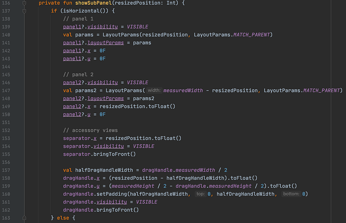This screenshot has width=346, height=223.
Task: Click separator.bringToFront() call
Action: click(99, 154)
